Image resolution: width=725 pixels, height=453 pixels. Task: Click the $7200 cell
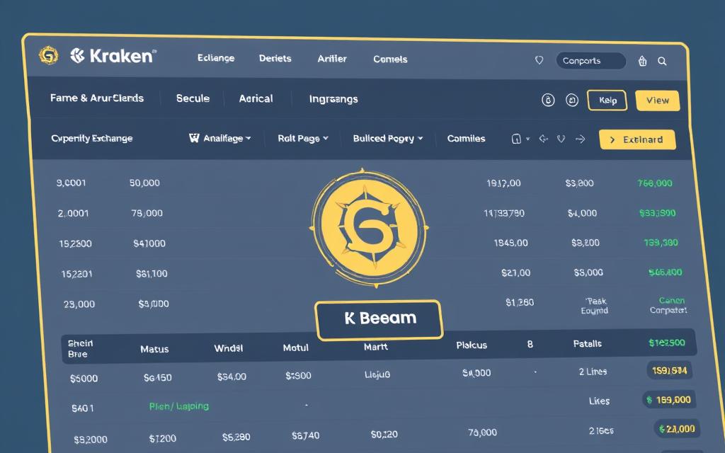163,438
